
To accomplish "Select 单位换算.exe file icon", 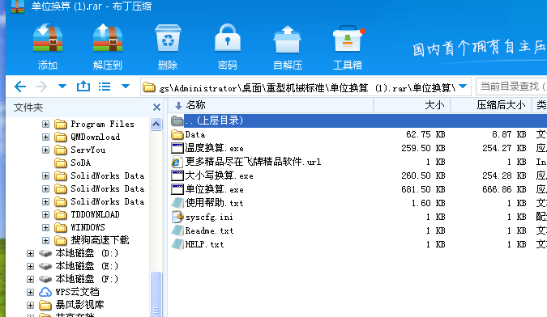I will (x=177, y=189).
